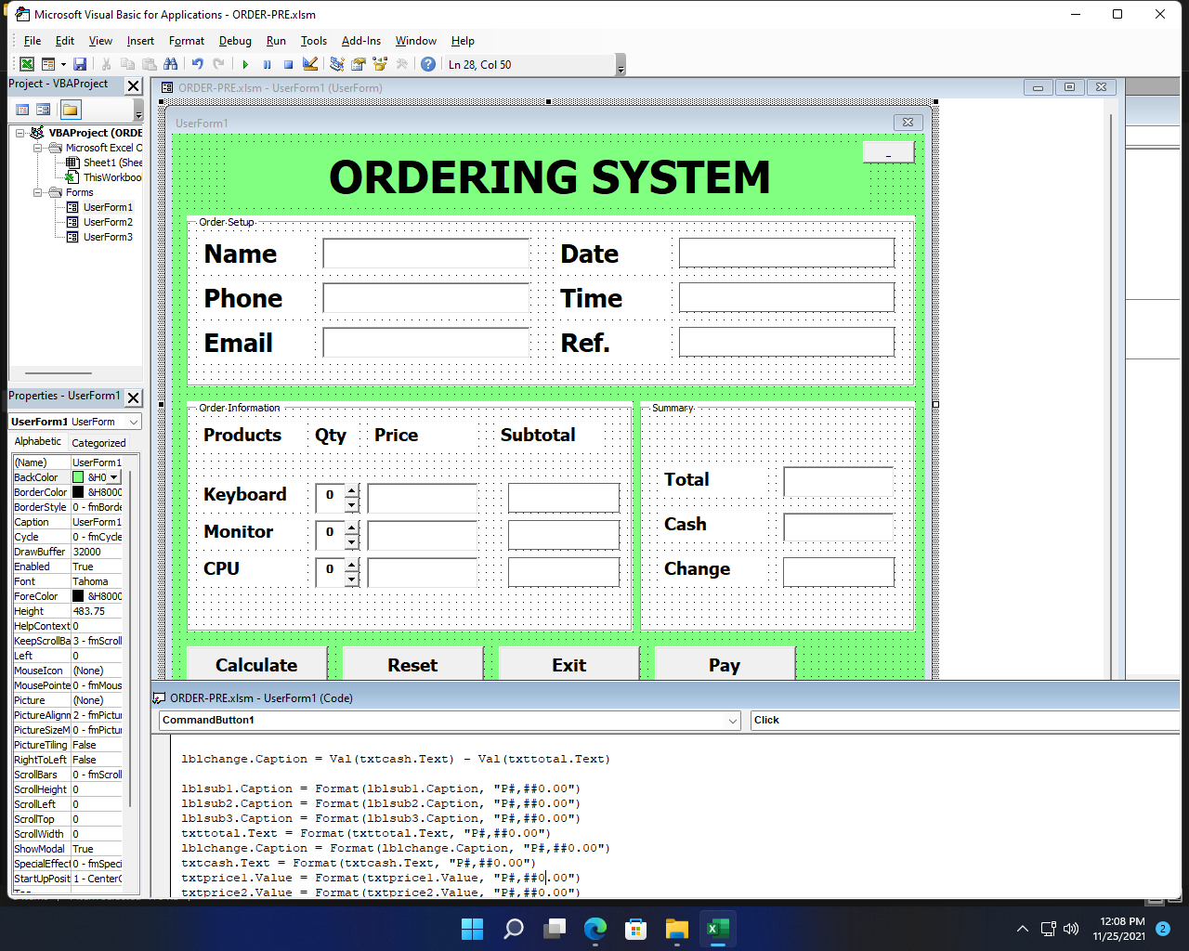Open Properties Window toolbar icon

pos(359,64)
